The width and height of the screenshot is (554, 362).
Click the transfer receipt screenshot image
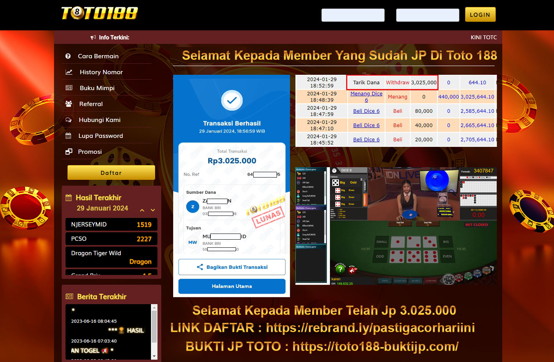pyautogui.click(x=231, y=186)
